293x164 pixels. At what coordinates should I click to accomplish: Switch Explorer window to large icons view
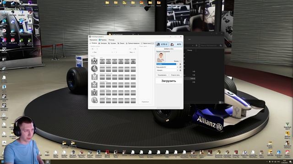pos(222,102)
